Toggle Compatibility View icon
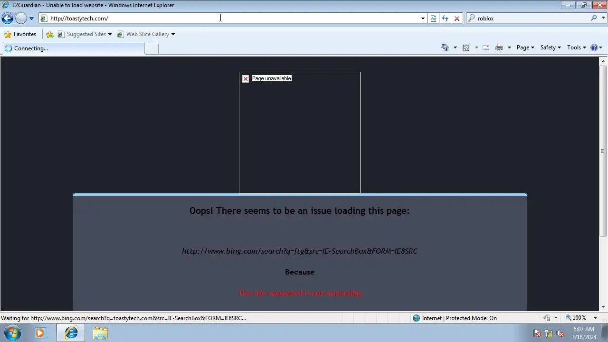 (x=433, y=19)
